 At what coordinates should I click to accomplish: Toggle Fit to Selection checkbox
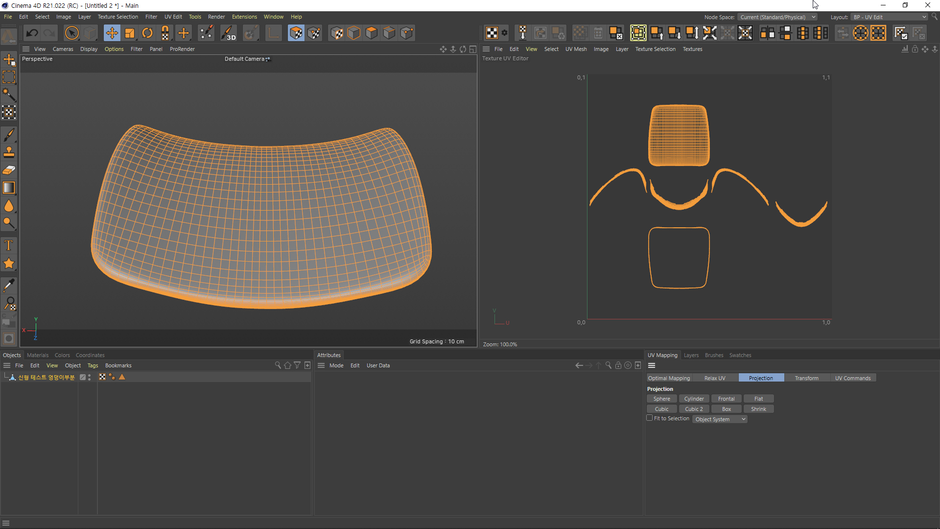pyautogui.click(x=650, y=419)
